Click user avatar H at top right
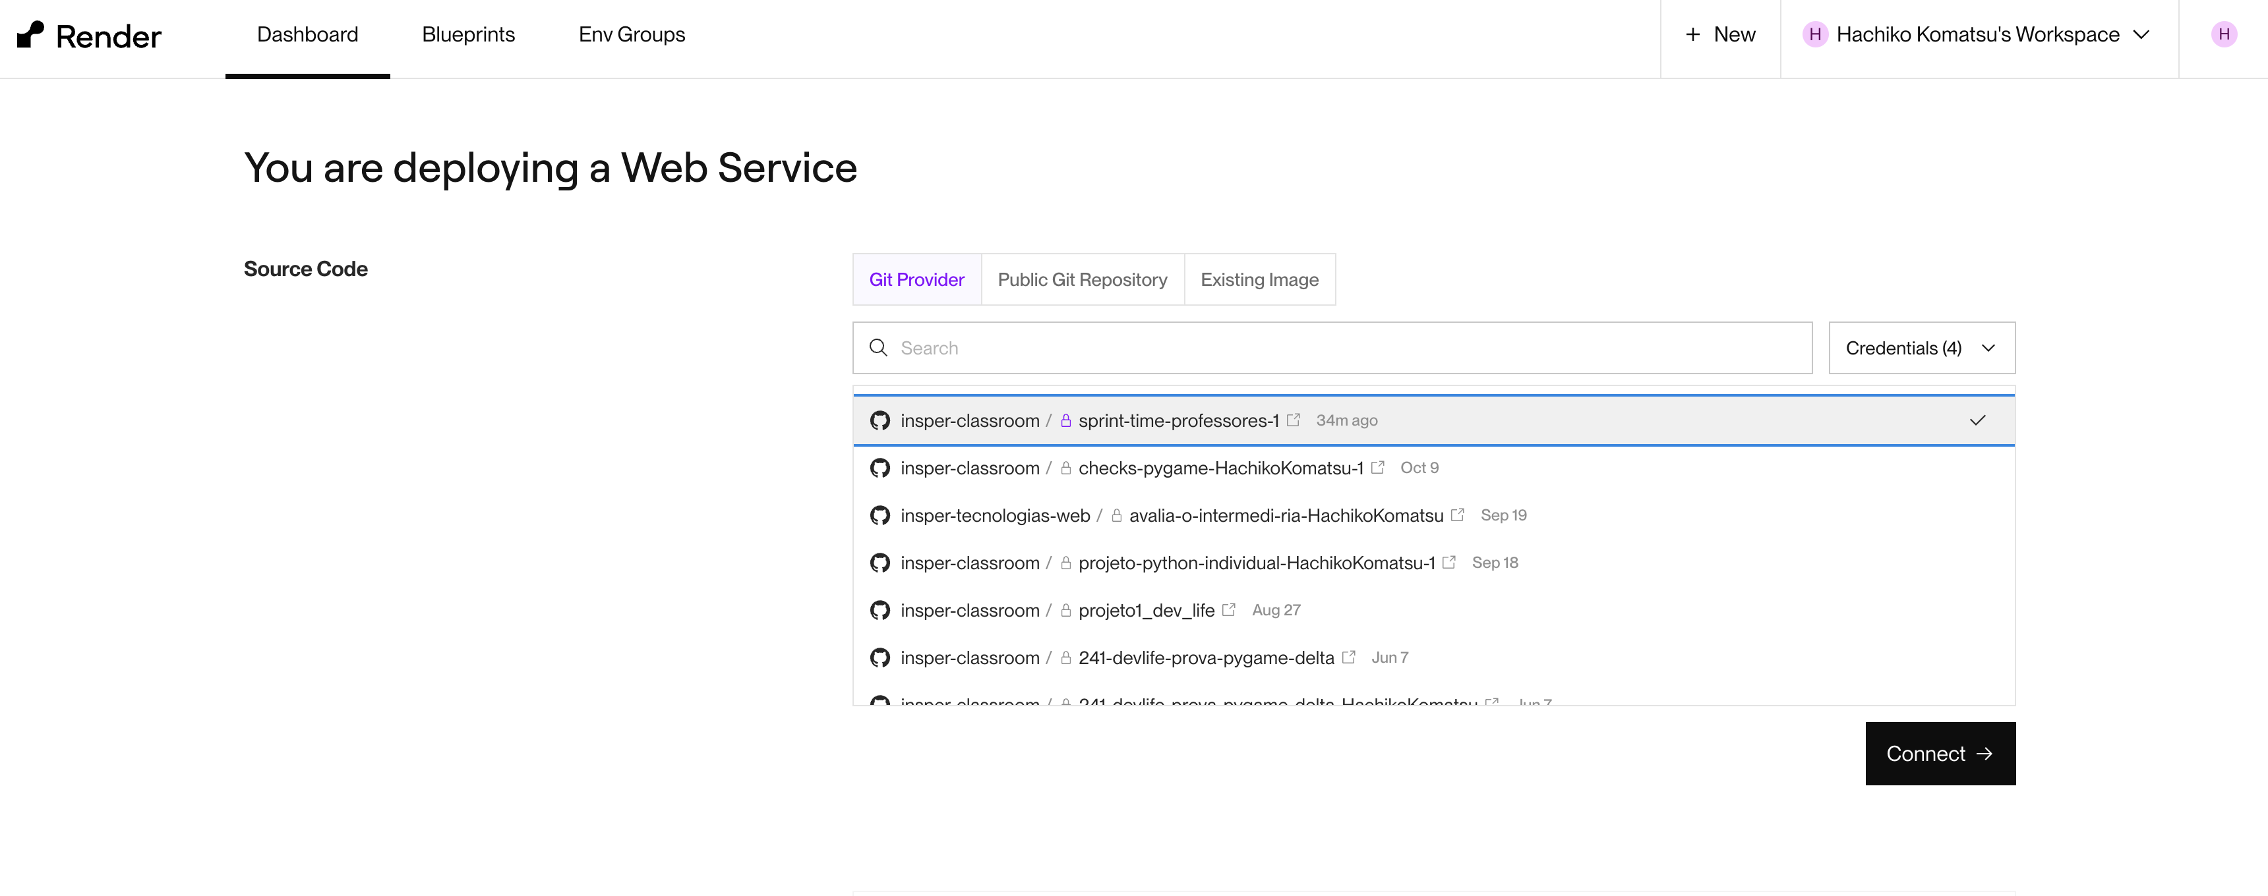Image resolution: width=2268 pixels, height=896 pixels. (2223, 34)
